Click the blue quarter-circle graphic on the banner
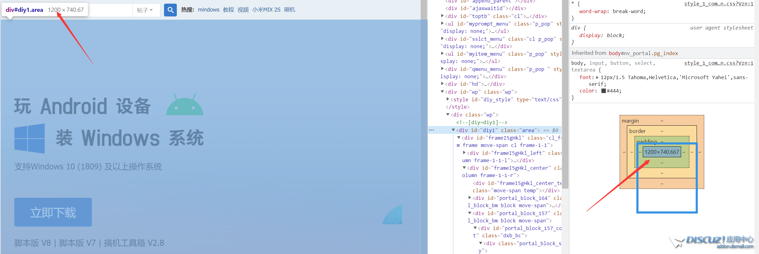The height and width of the screenshot is (254, 759). click(392, 215)
